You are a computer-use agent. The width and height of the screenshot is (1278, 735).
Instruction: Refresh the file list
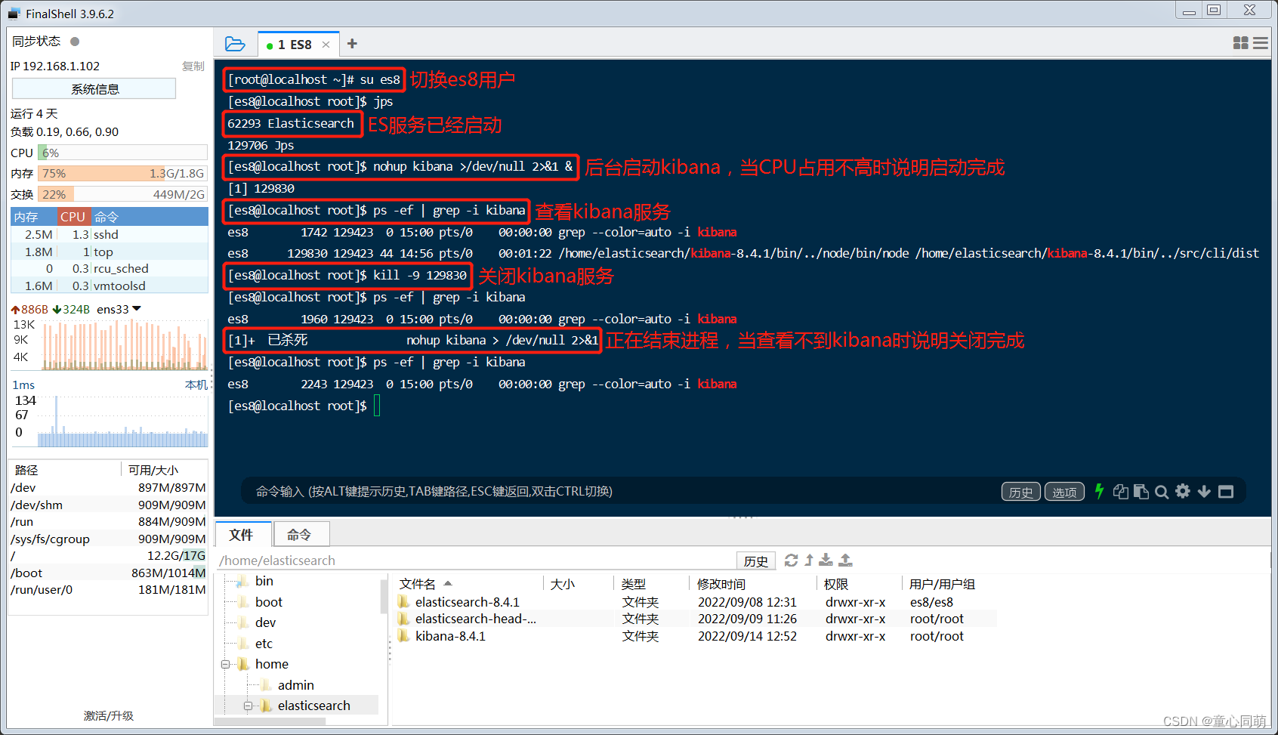pos(791,560)
